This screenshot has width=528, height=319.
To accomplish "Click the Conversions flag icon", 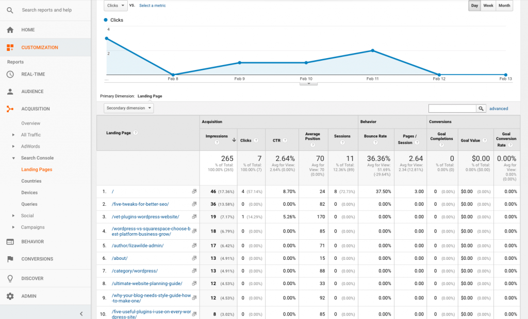I will [10, 259].
